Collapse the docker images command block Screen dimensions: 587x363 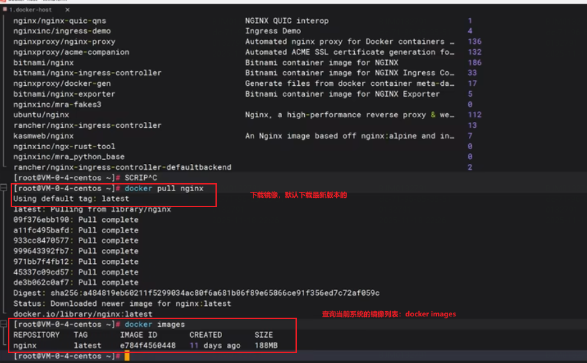coord(4,324)
